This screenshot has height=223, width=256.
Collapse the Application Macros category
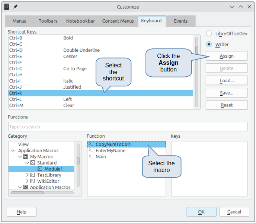pyautogui.click(x=13, y=150)
